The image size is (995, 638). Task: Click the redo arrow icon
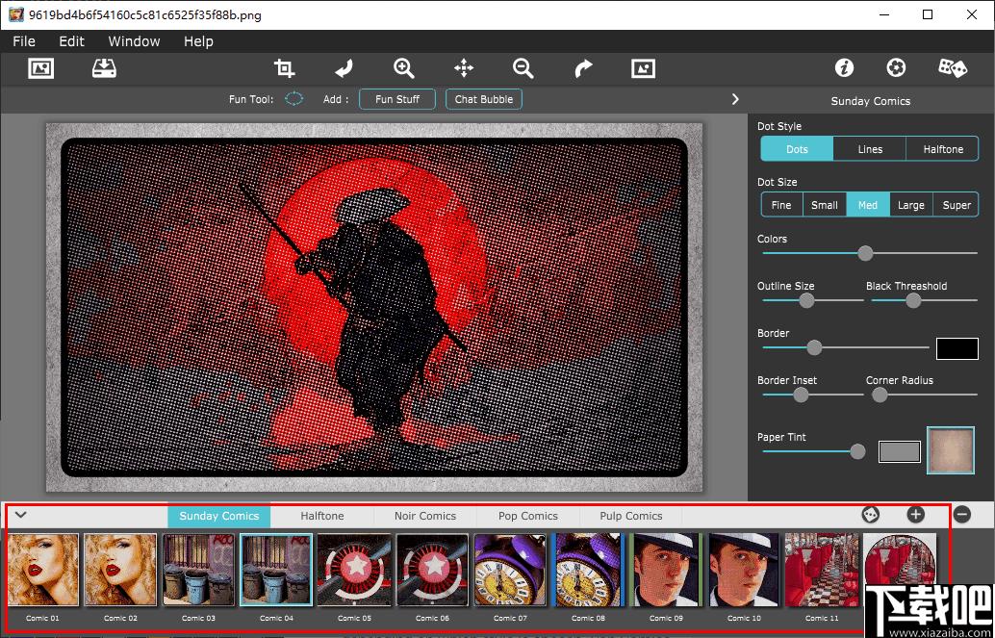[x=583, y=68]
